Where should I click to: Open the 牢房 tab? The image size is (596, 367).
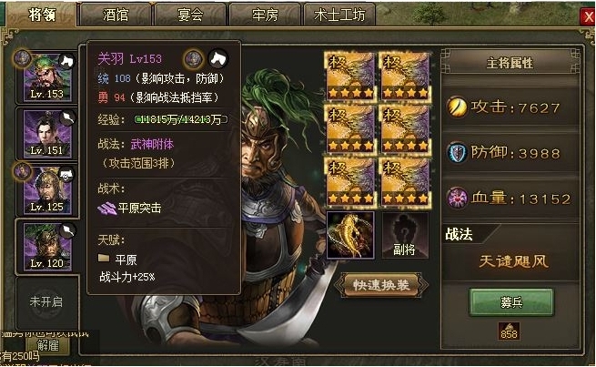click(265, 15)
